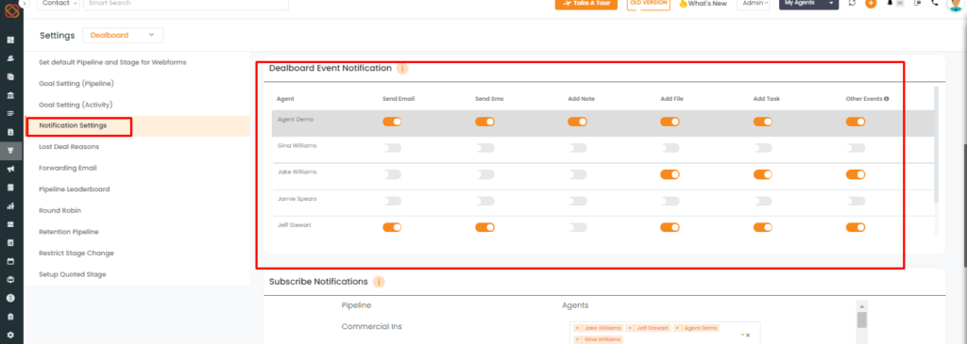Open the user avatar profile menu
Screen dimensions: 967x344
(x=956, y=5)
